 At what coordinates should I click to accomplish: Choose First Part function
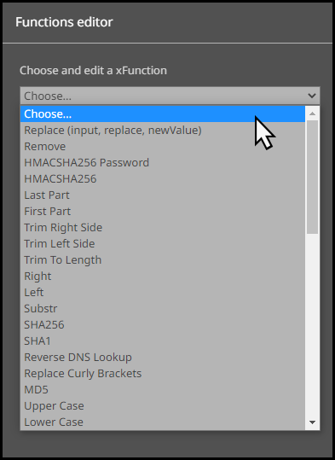(x=163, y=212)
